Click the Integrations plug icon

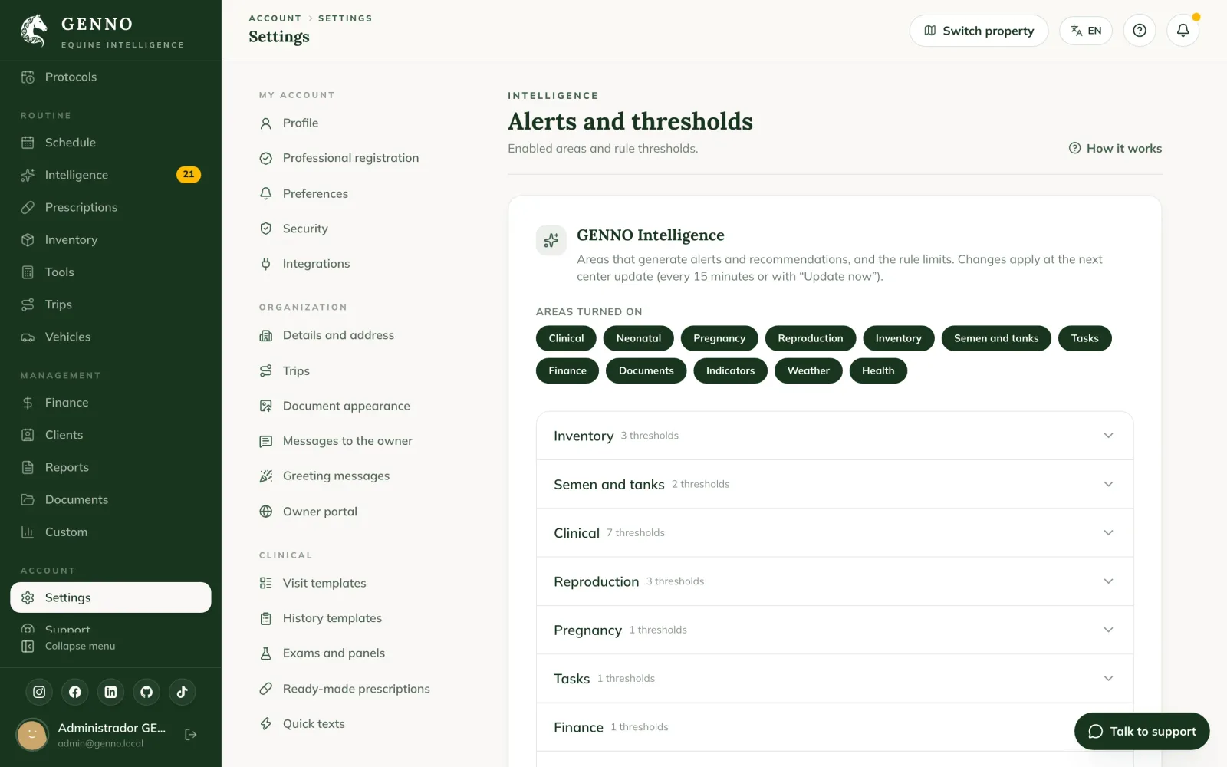tap(266, 264)
